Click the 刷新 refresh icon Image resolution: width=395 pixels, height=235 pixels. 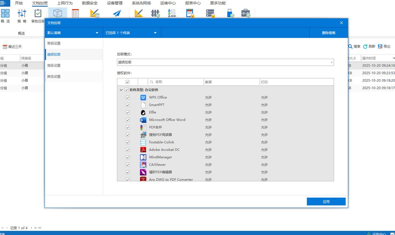tap(365, 47)
